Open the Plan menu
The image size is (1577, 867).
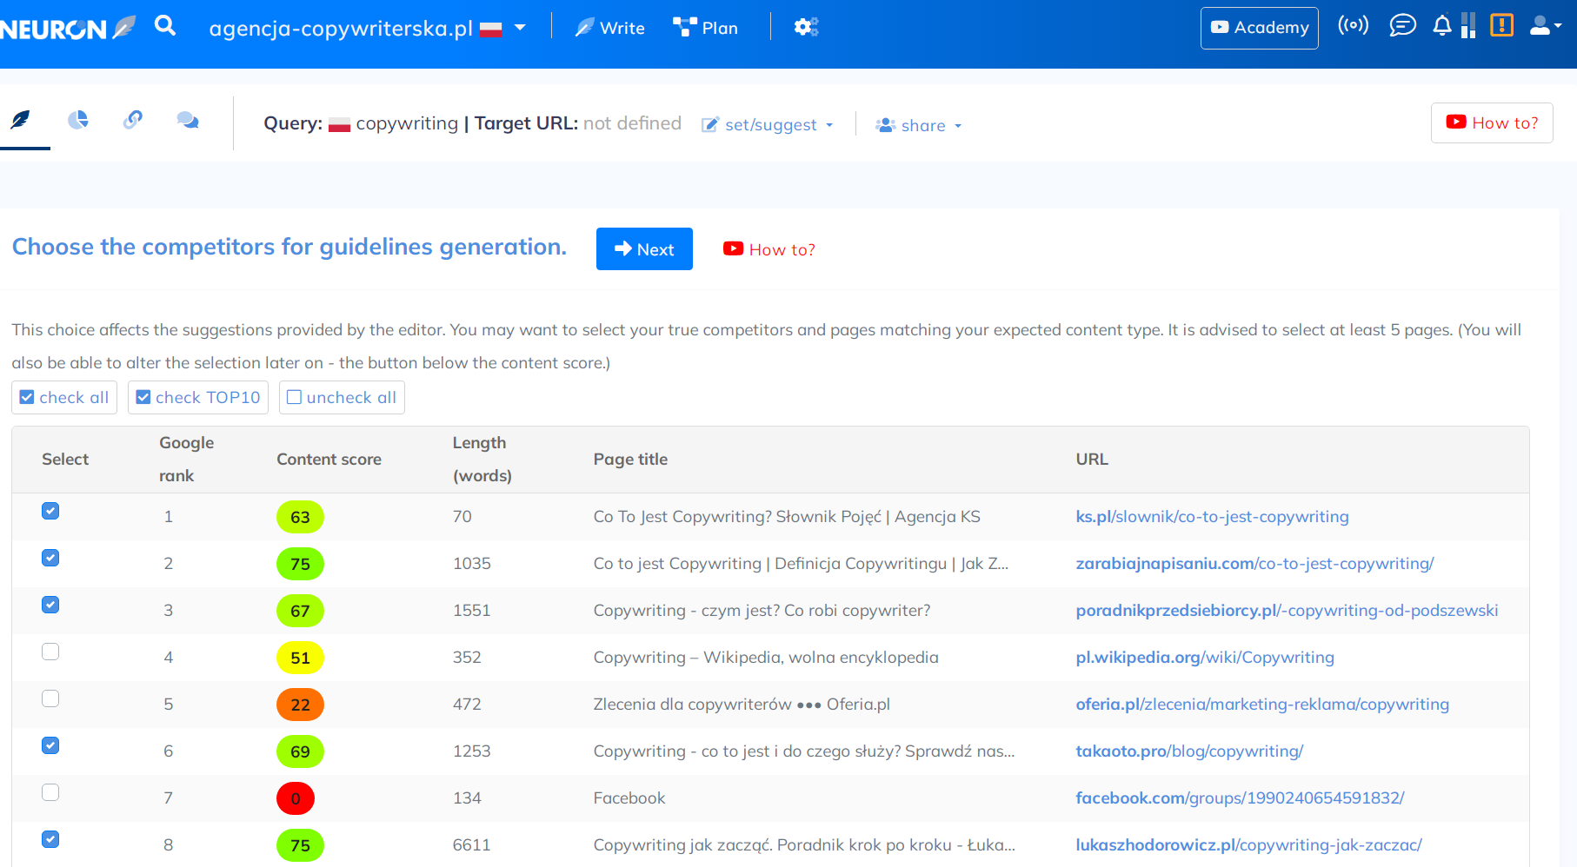tap(705, 28)
